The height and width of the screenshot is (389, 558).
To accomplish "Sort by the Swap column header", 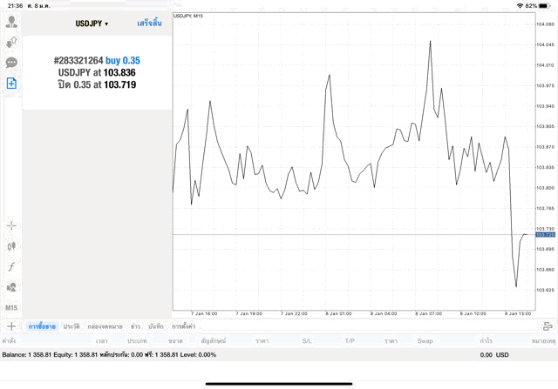I will (425, 340).
